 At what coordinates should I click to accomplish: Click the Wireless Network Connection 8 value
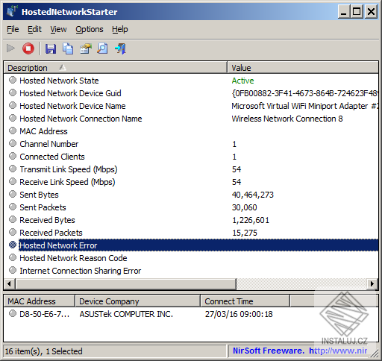[287, 119]
